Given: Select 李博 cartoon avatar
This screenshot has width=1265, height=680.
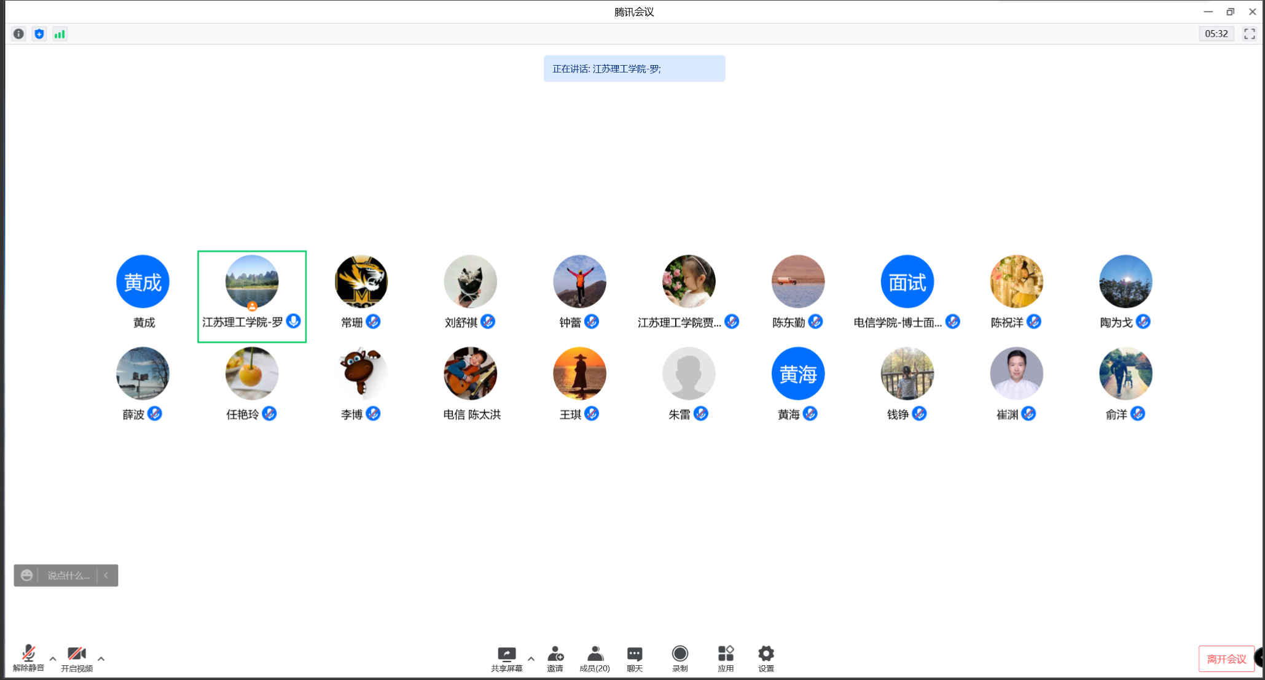Looking at the screenshot, I should pos(361,373).
